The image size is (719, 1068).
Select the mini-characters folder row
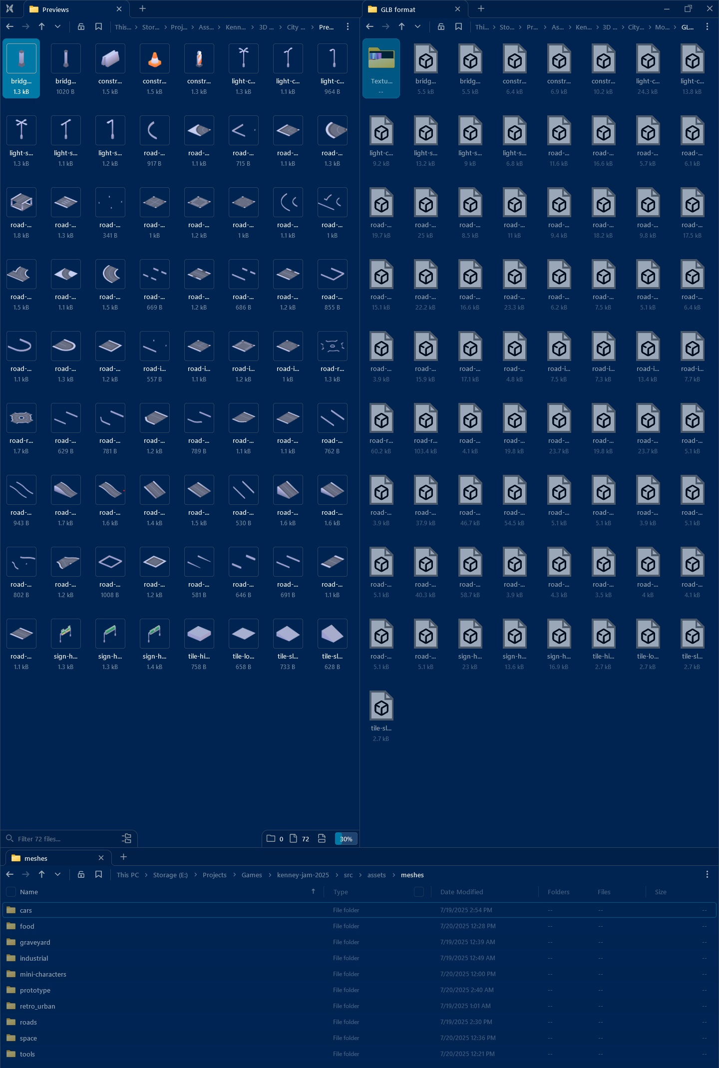click(359, 974)
